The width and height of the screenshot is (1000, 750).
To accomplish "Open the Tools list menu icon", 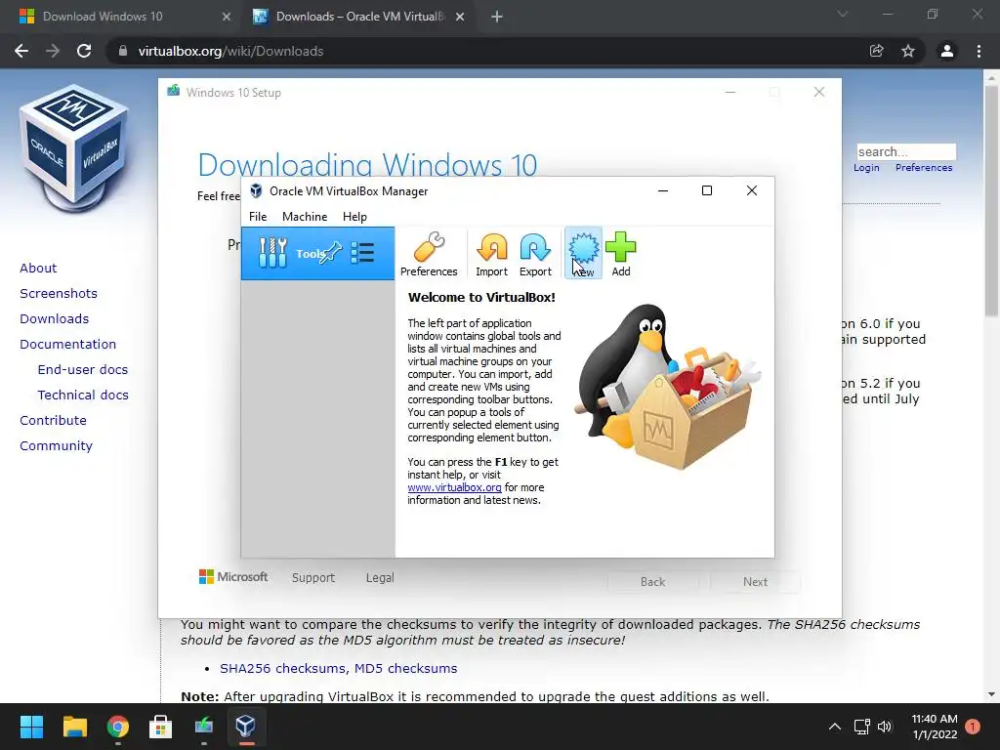I will click(x=362, y=253).
